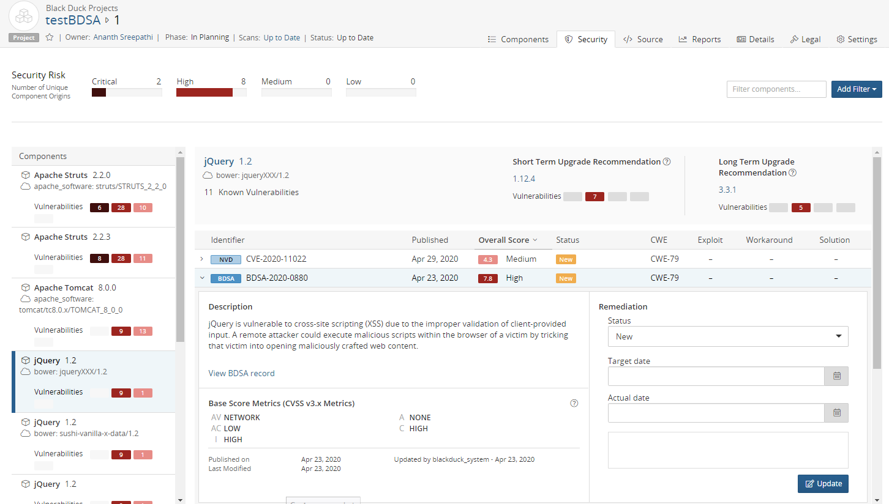Click the cube icon beside Apache Struts 2.2.0
Image resolution: width=889 pixels, height=504 pixels.
pos(26,175)
